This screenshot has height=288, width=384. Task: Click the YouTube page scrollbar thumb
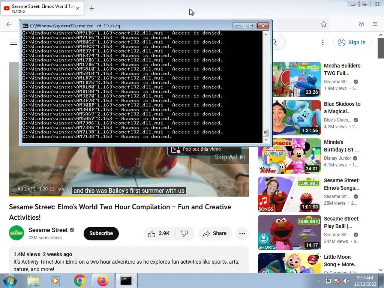pyautogui.click(x=381, y=48)
